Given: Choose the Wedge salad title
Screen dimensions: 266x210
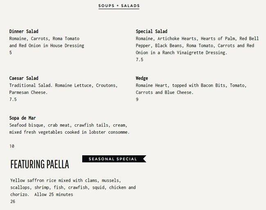Looking at the screenshot, I should pyautogui.click(x=142, y=78).
